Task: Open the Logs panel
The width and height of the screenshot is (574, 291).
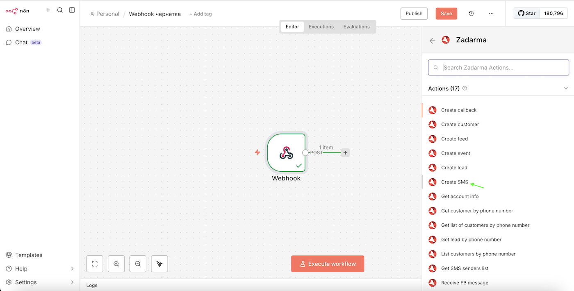Action: [92, 285]
